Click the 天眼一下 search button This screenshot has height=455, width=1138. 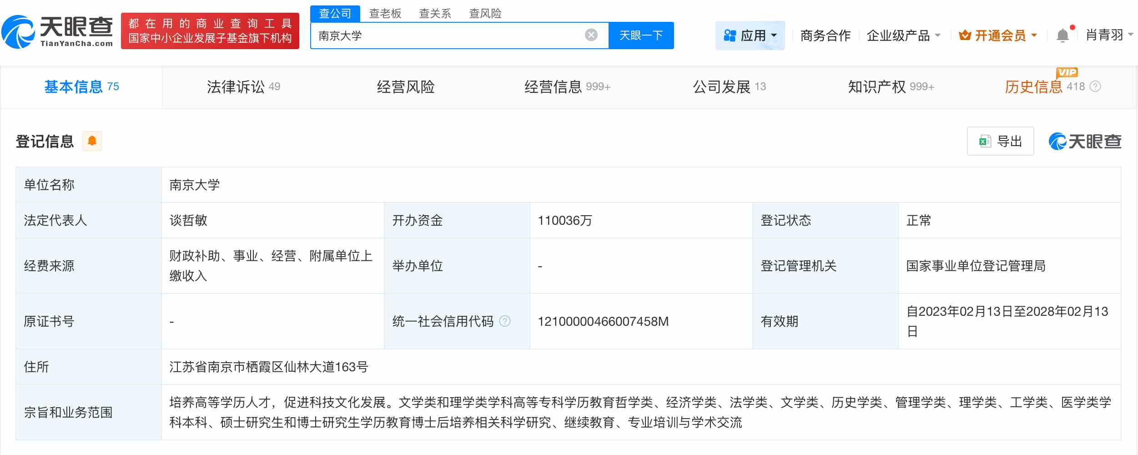coord(641,35)
